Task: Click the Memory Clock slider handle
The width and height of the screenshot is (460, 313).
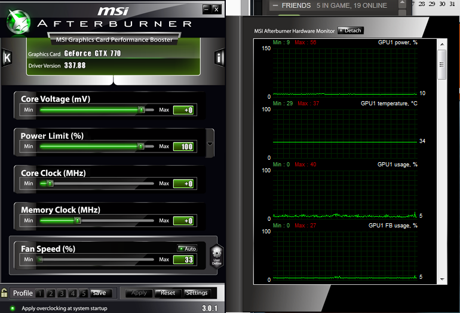Action: coord(78,220)
